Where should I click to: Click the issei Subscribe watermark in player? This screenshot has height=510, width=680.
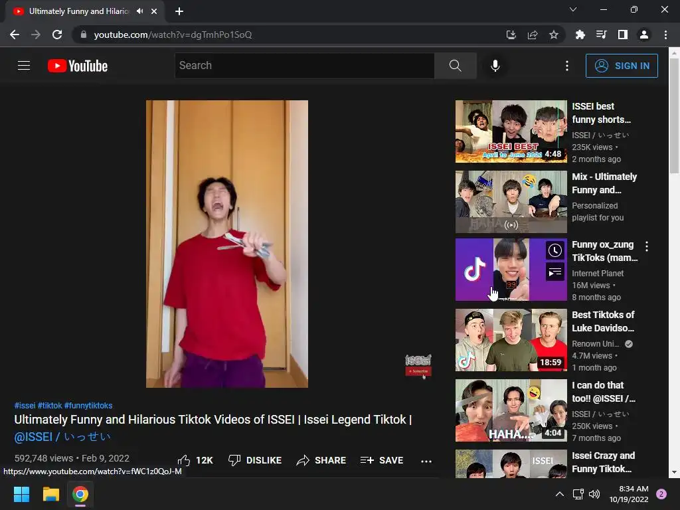click(x=418, y=366)
